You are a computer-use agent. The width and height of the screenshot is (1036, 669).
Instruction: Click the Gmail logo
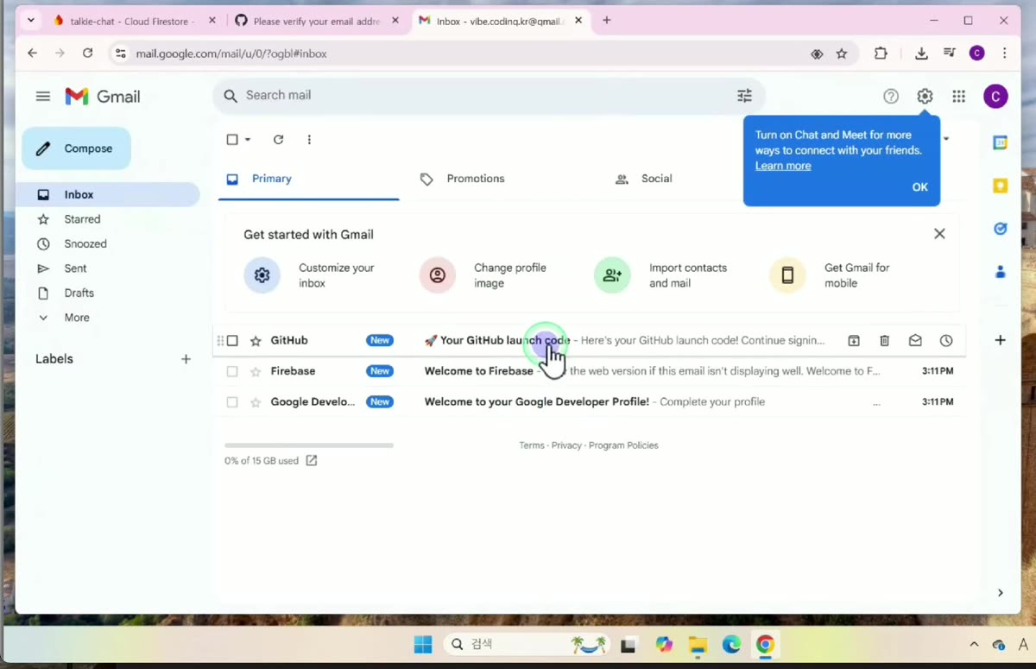tap(103, 97)
